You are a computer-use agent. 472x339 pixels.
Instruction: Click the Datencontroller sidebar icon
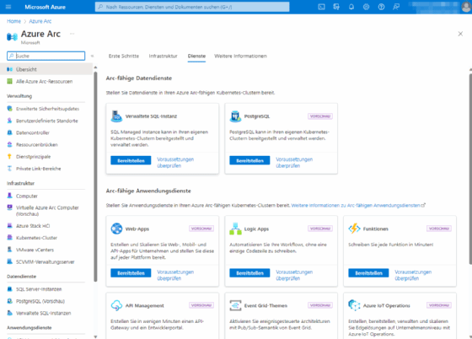[9, 132]
